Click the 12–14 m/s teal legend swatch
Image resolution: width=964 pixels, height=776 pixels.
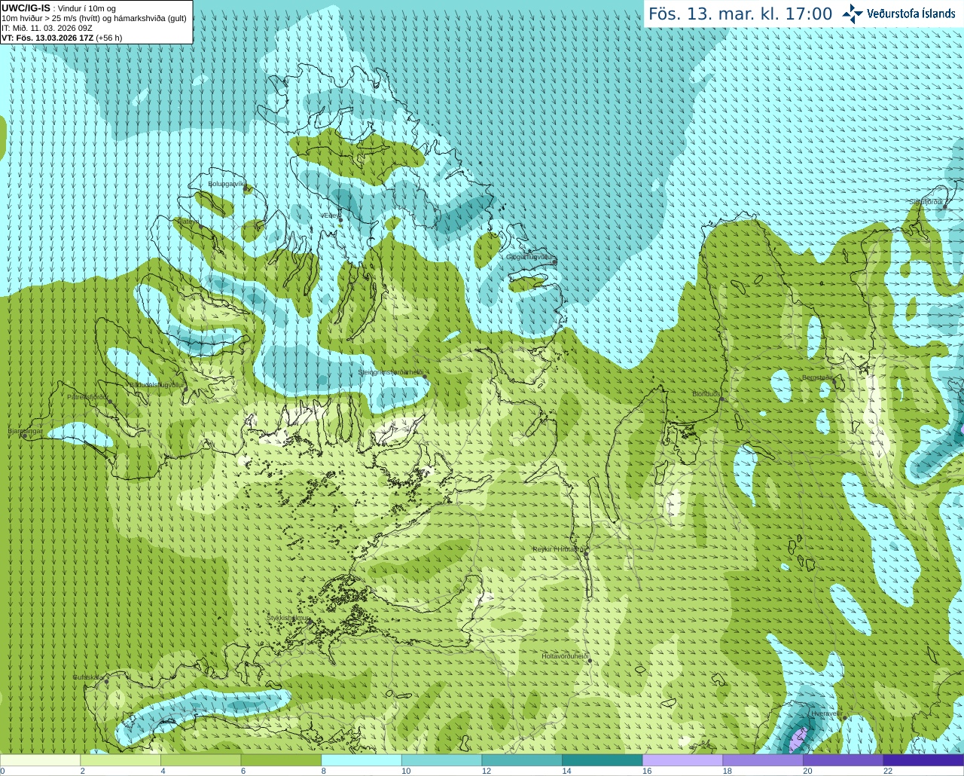(522, 760)
